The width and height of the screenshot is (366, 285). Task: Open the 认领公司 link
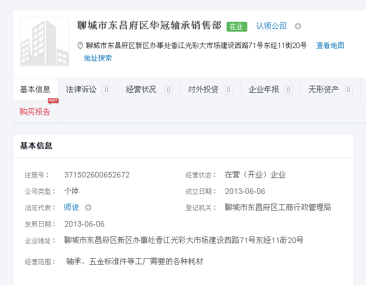271,26
